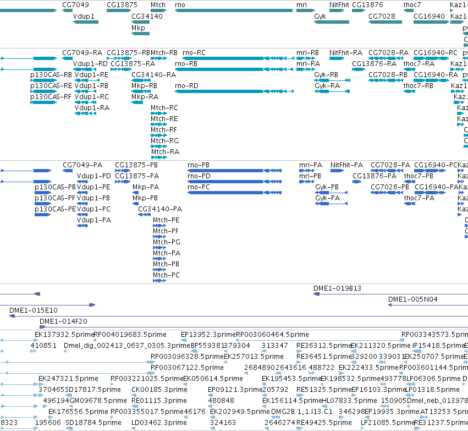Select EST LD03462.3prime

pyautogui.click(x=159, y=423)
